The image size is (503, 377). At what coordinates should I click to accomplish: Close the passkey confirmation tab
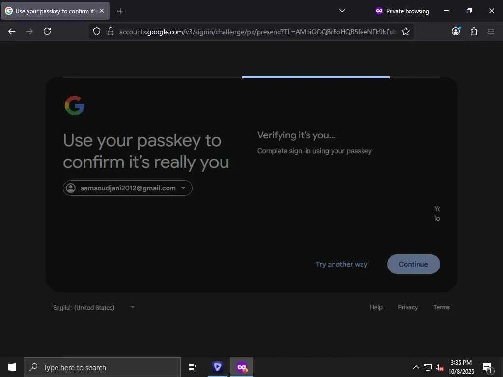point(102,11)
